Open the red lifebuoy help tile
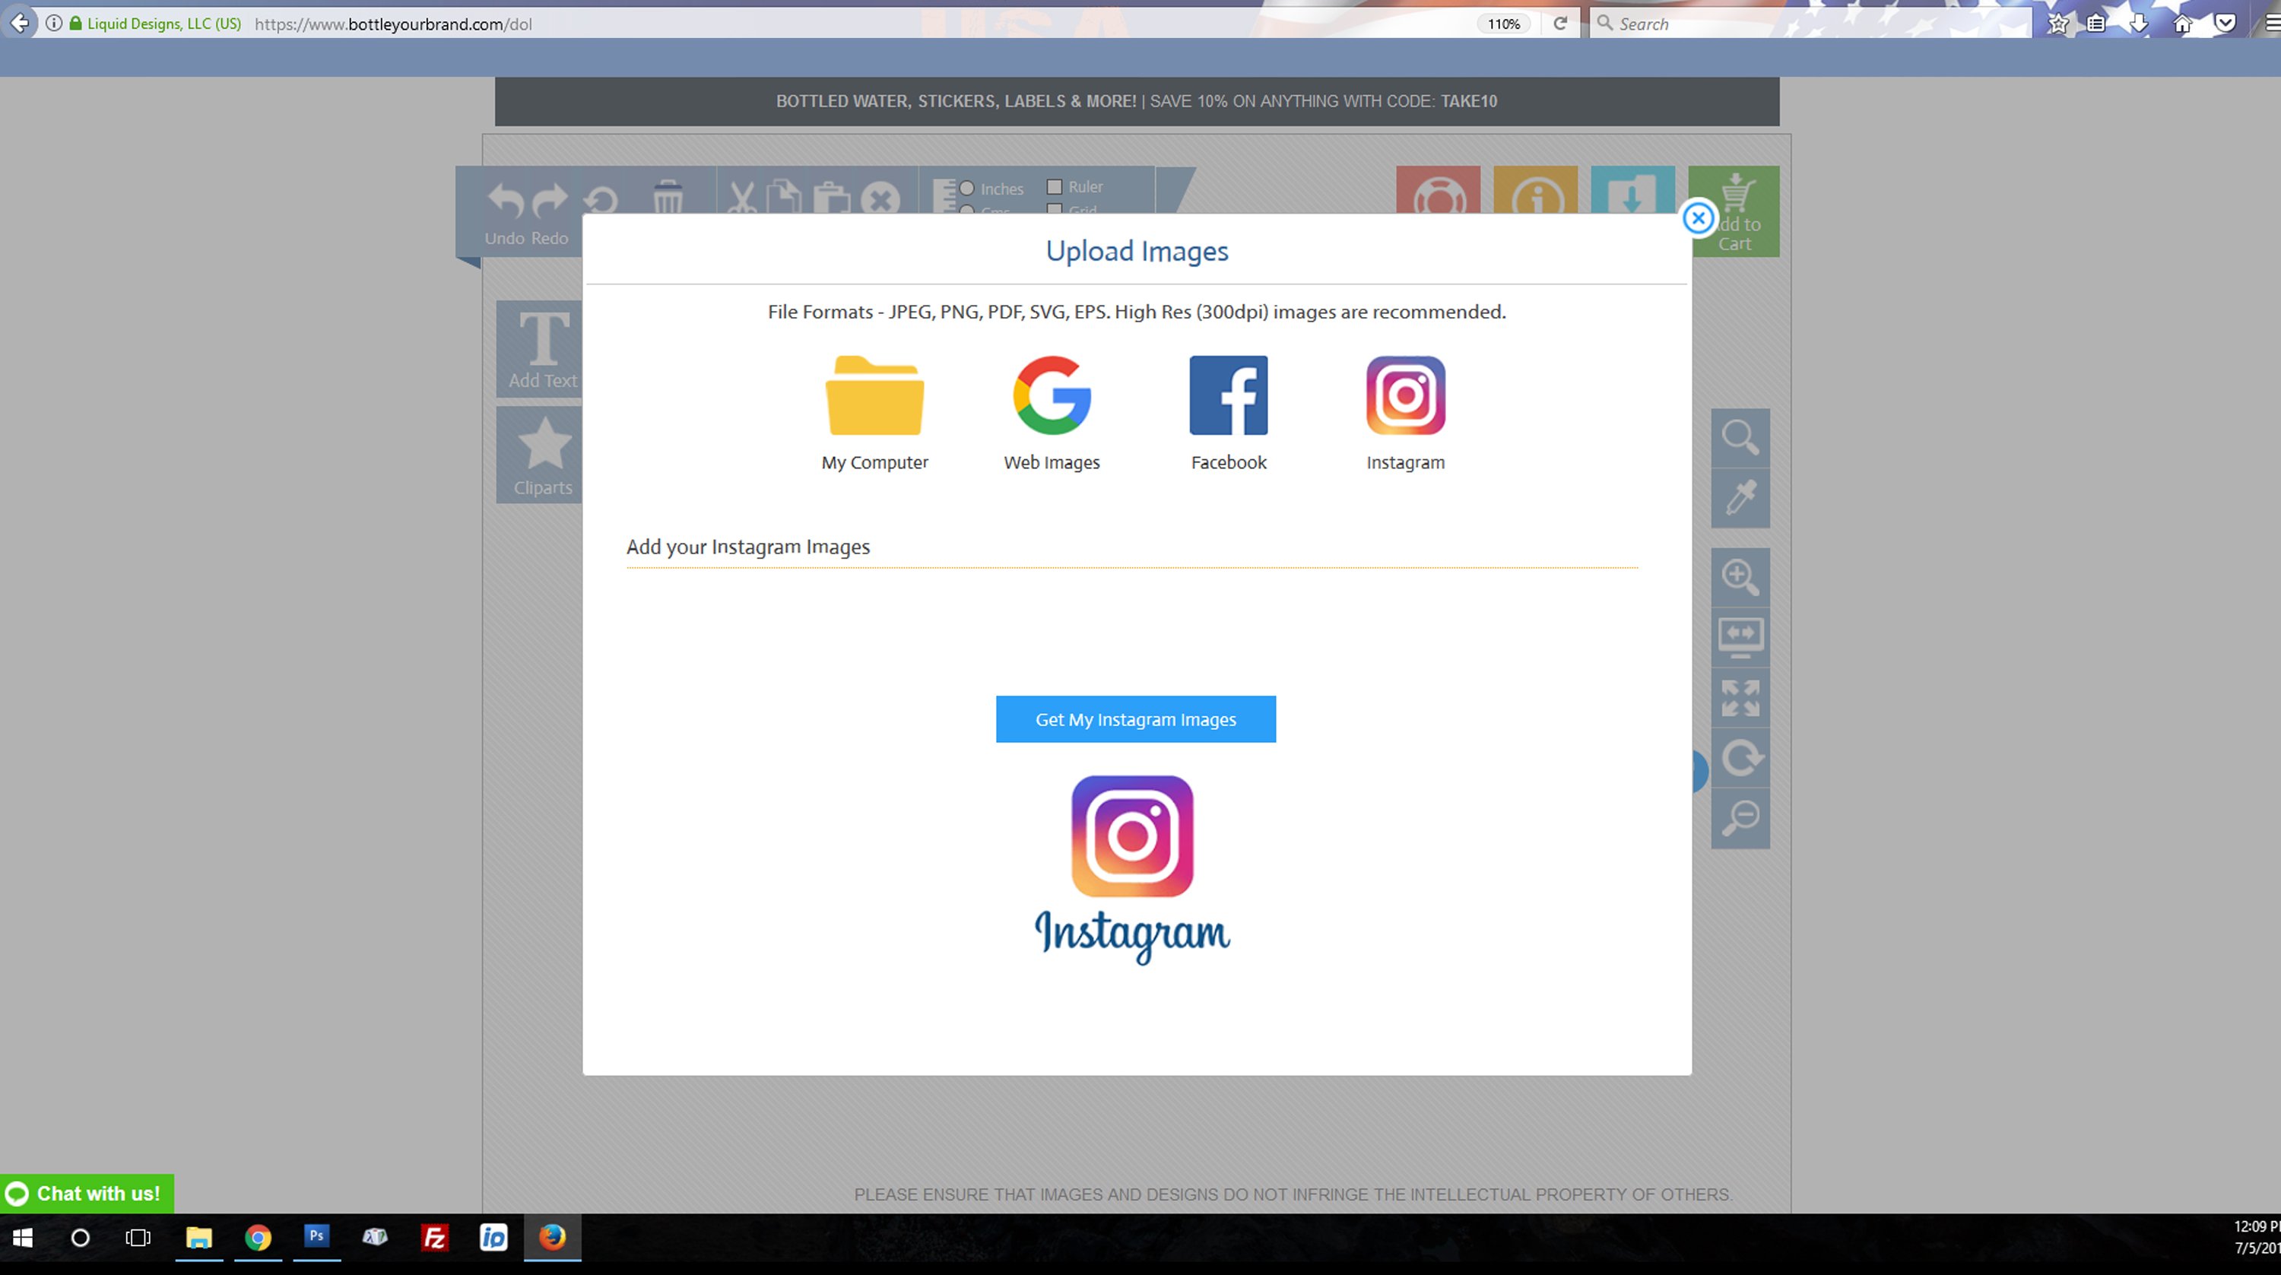Viewport: 2281px width, 1275px height. click(1438, 190)
